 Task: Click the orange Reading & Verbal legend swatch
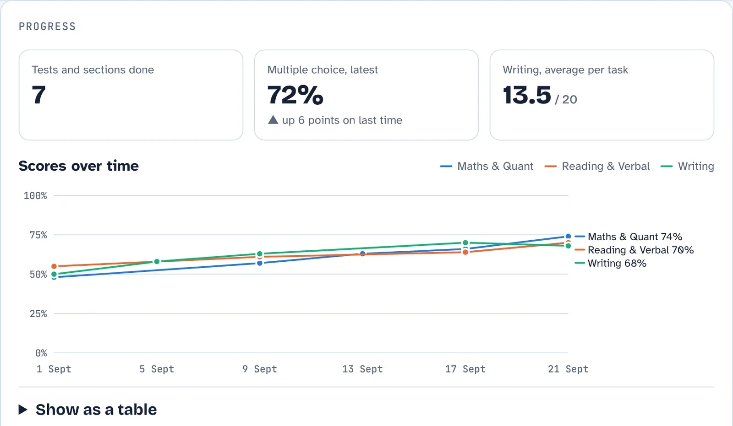pyautogui.click(x=551, y=167)
